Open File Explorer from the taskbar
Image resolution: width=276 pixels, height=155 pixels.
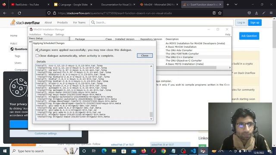click(x=114, y=151)
